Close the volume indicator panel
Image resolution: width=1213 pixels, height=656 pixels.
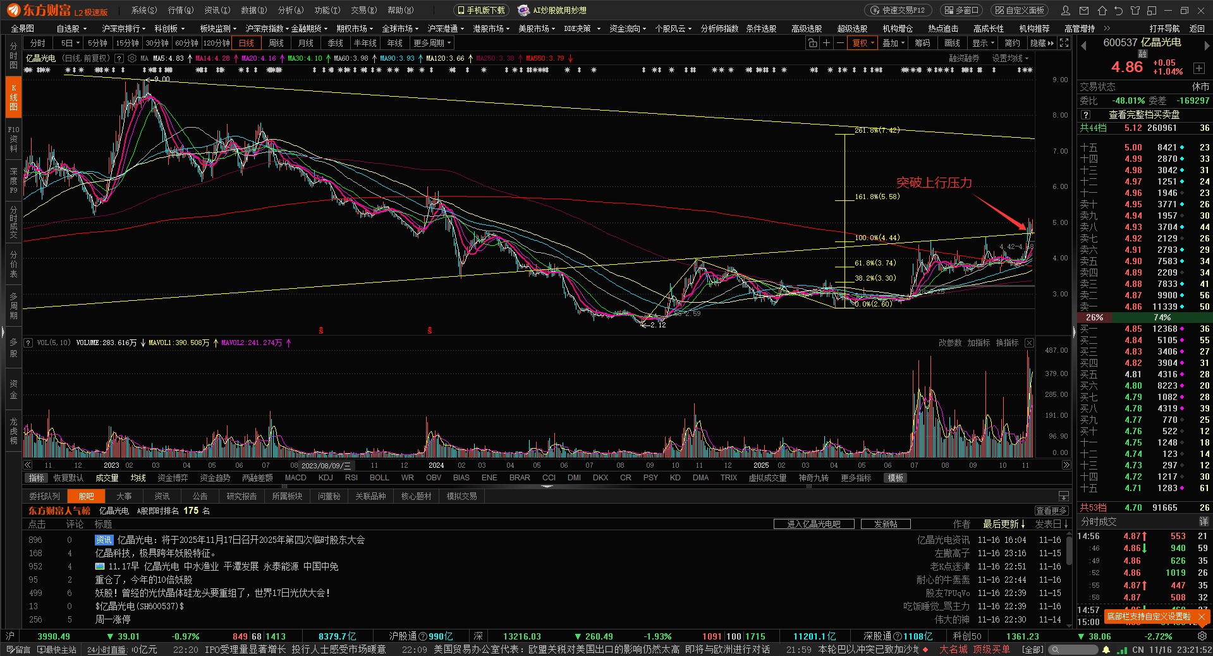1029,343
